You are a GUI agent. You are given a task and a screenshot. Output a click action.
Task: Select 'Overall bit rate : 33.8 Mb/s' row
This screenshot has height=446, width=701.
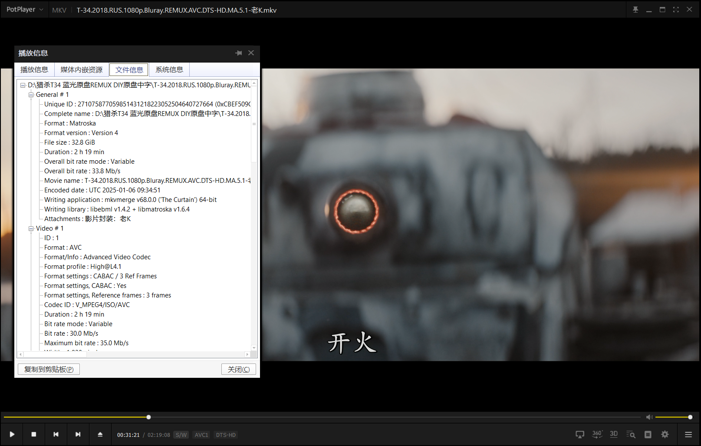(x=82, y=171)
